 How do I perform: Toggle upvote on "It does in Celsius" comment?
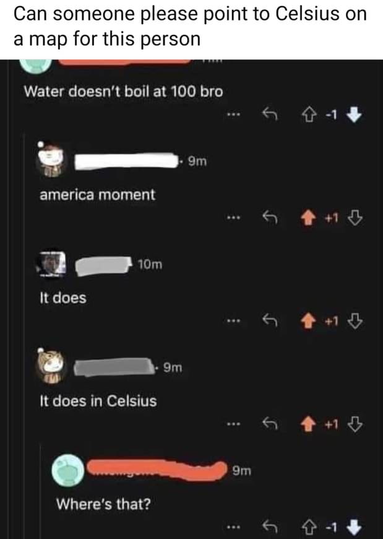point(308,424)
